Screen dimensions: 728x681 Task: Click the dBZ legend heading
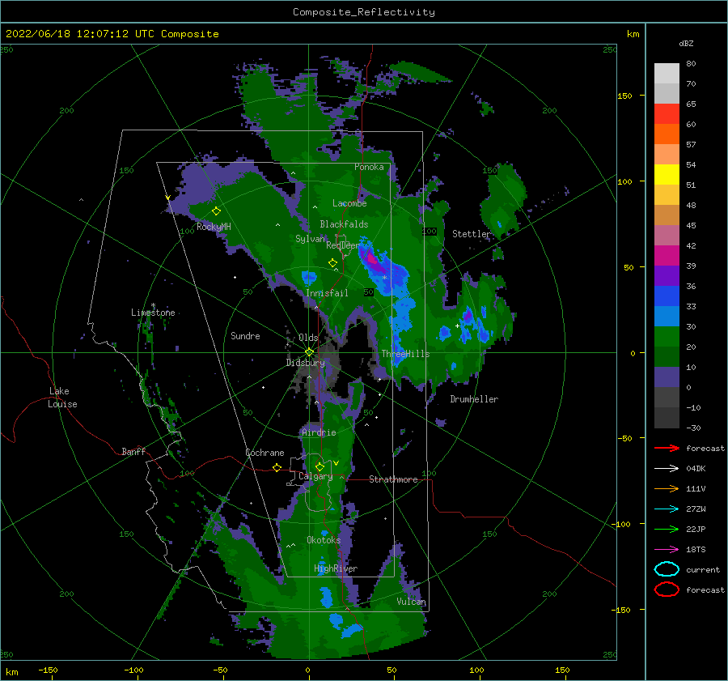point(686,43)
